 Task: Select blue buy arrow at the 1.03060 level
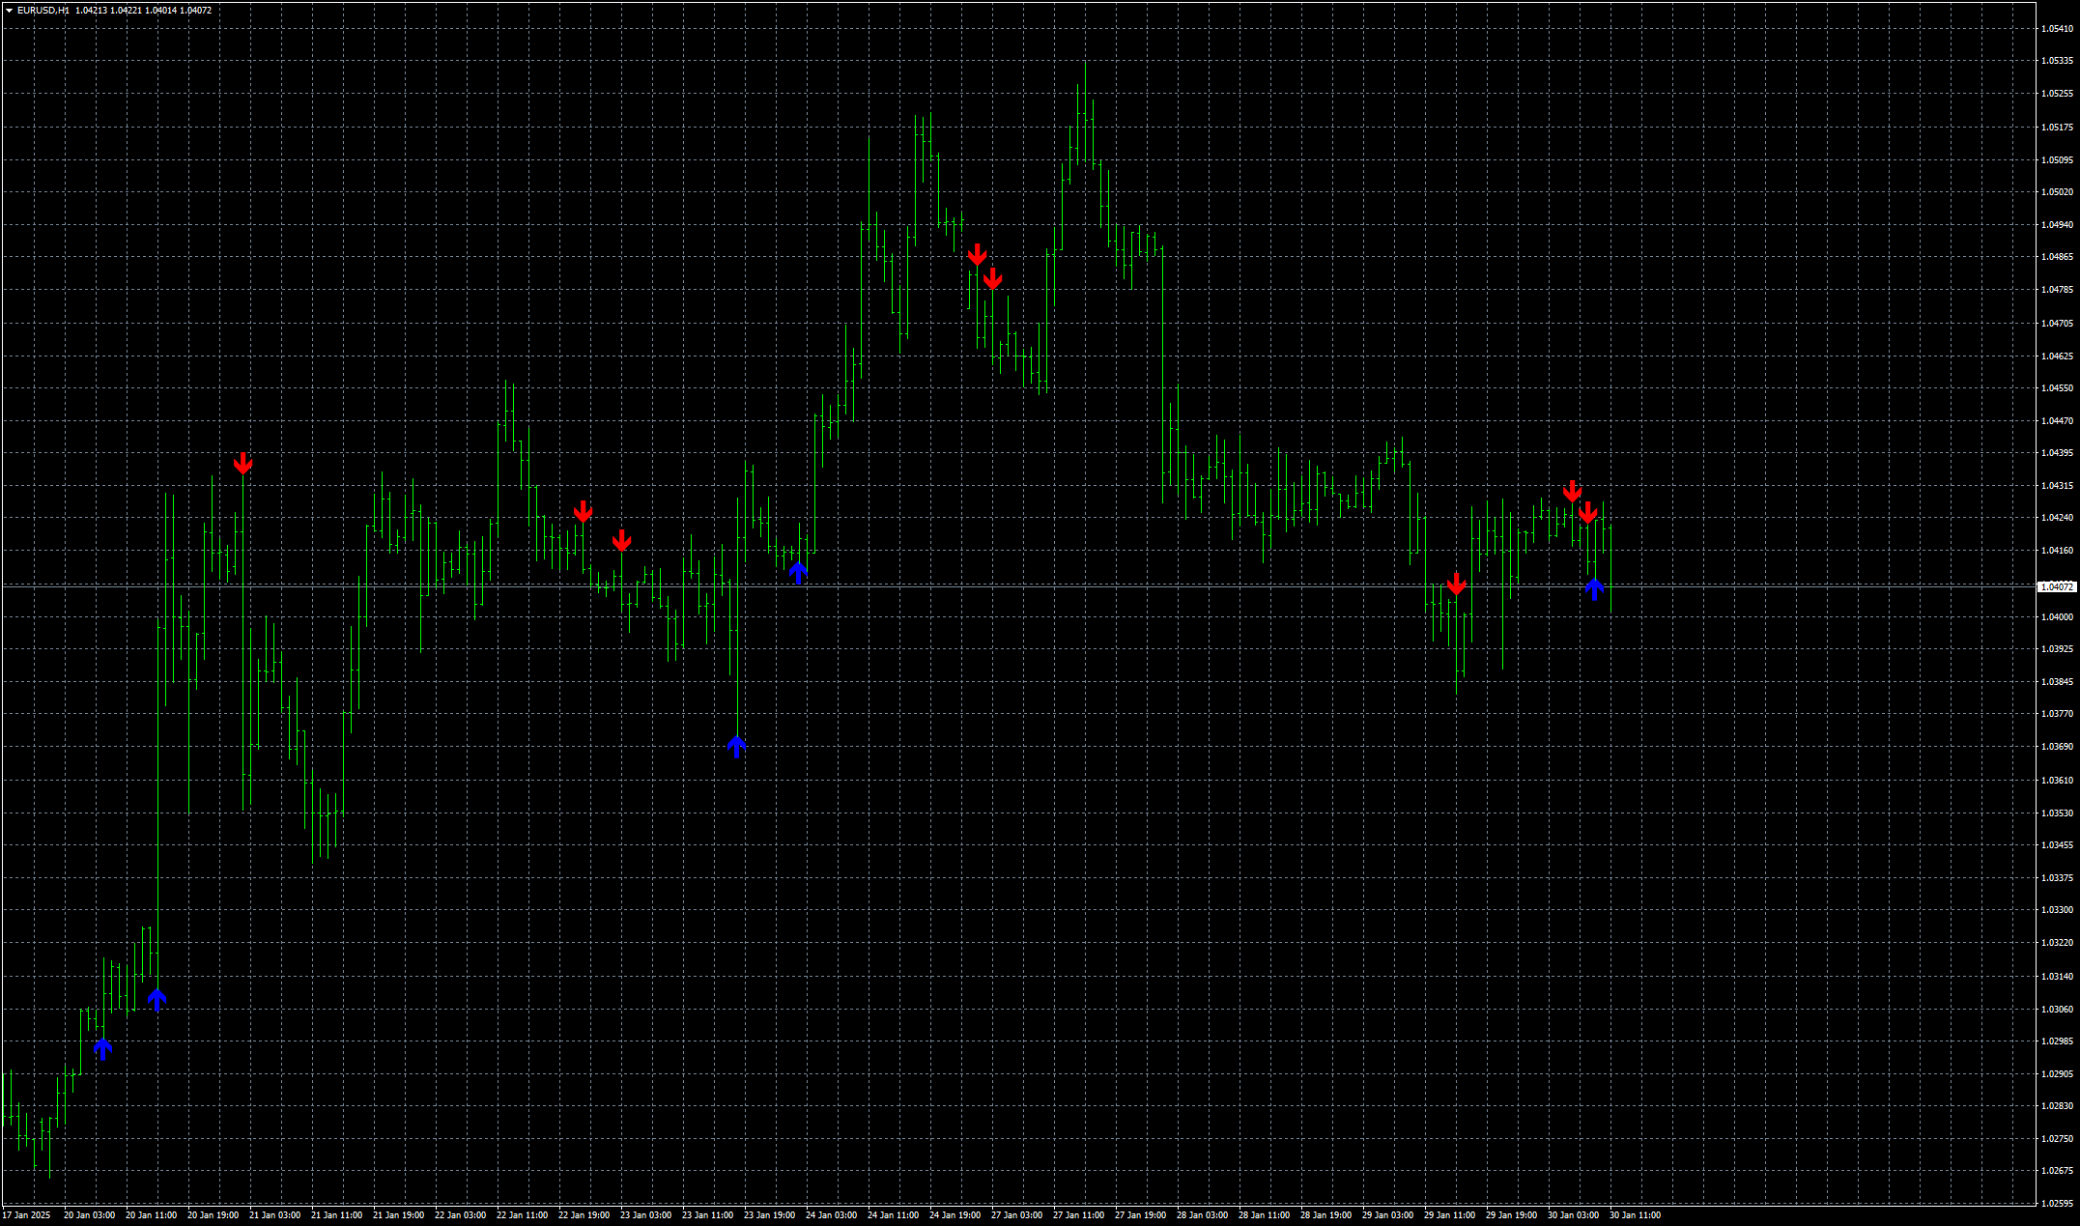point(157,1000)
